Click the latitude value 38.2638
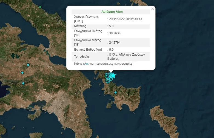This screenshot has width=214, height=138. point(115,33)
